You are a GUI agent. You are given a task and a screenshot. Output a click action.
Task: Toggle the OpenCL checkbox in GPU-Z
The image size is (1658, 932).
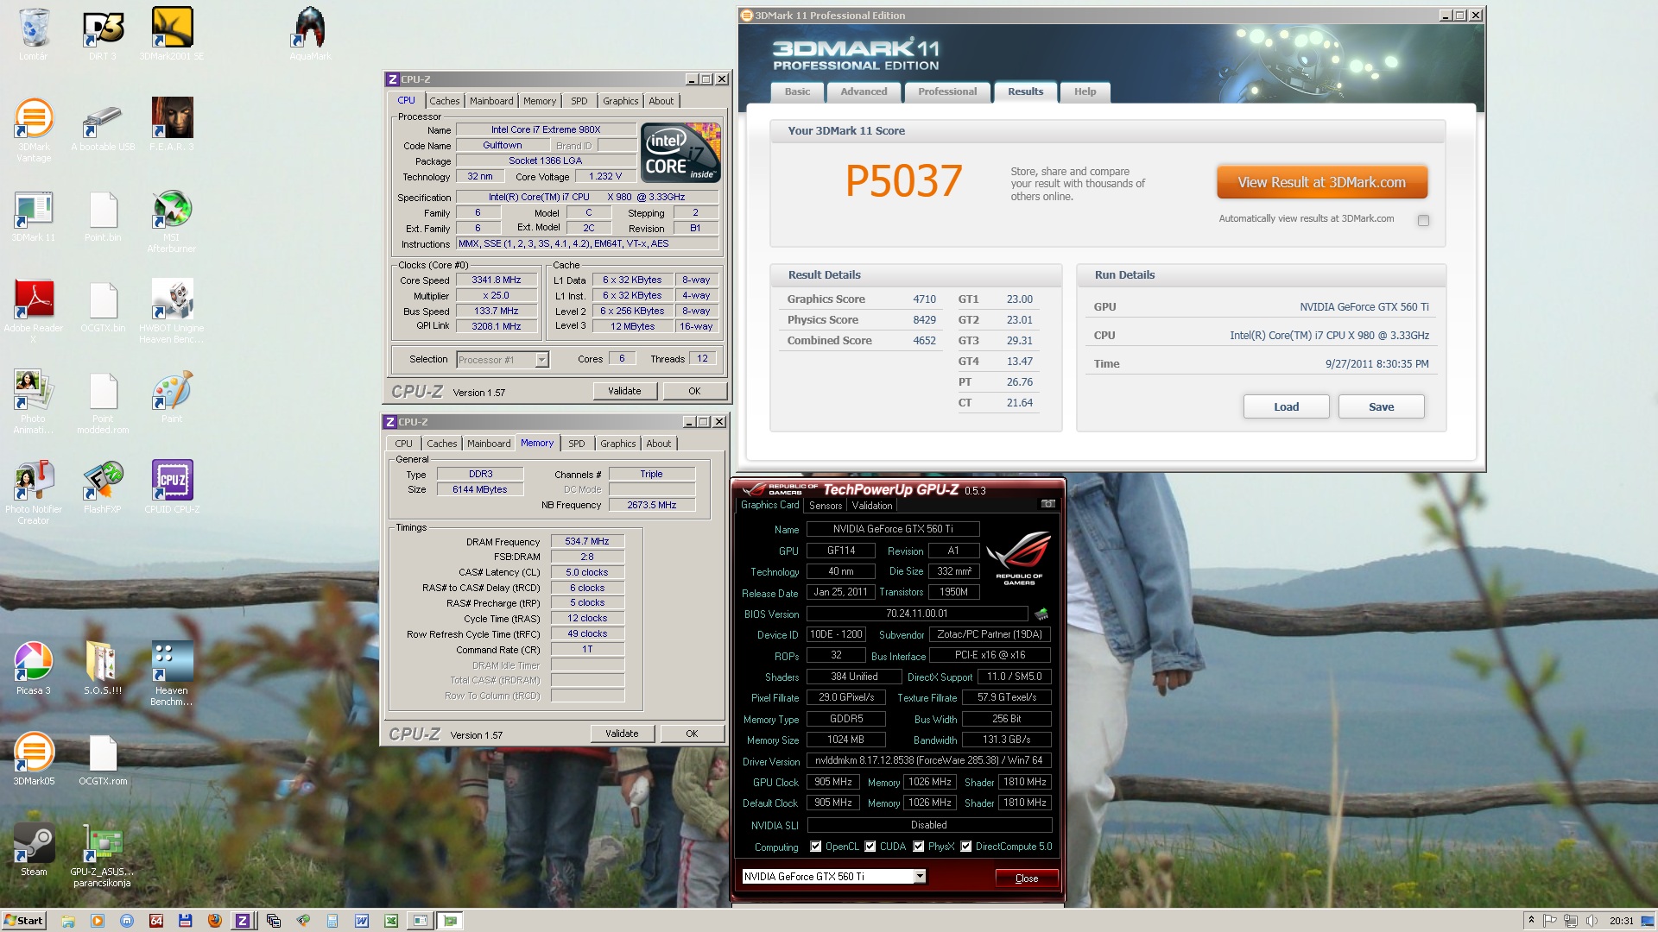(815, 847)
